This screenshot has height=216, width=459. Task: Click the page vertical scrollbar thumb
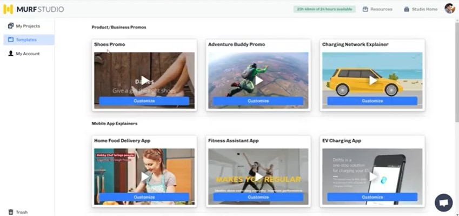point(457,72)
